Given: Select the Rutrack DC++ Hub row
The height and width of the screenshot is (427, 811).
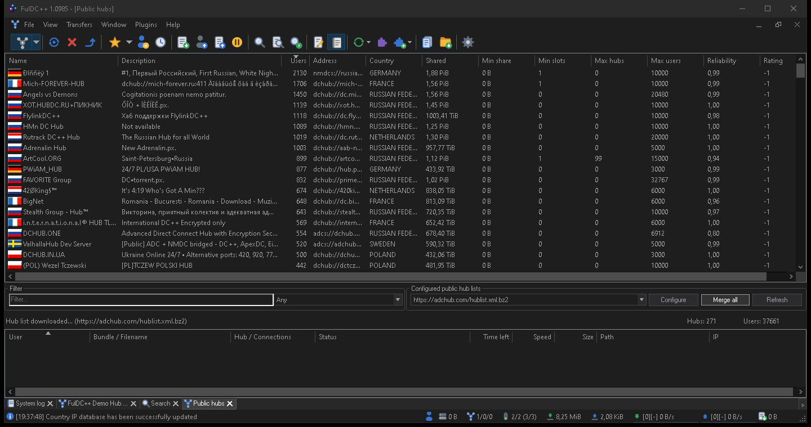Looking at the screenshot, I should tap(401, 137).
